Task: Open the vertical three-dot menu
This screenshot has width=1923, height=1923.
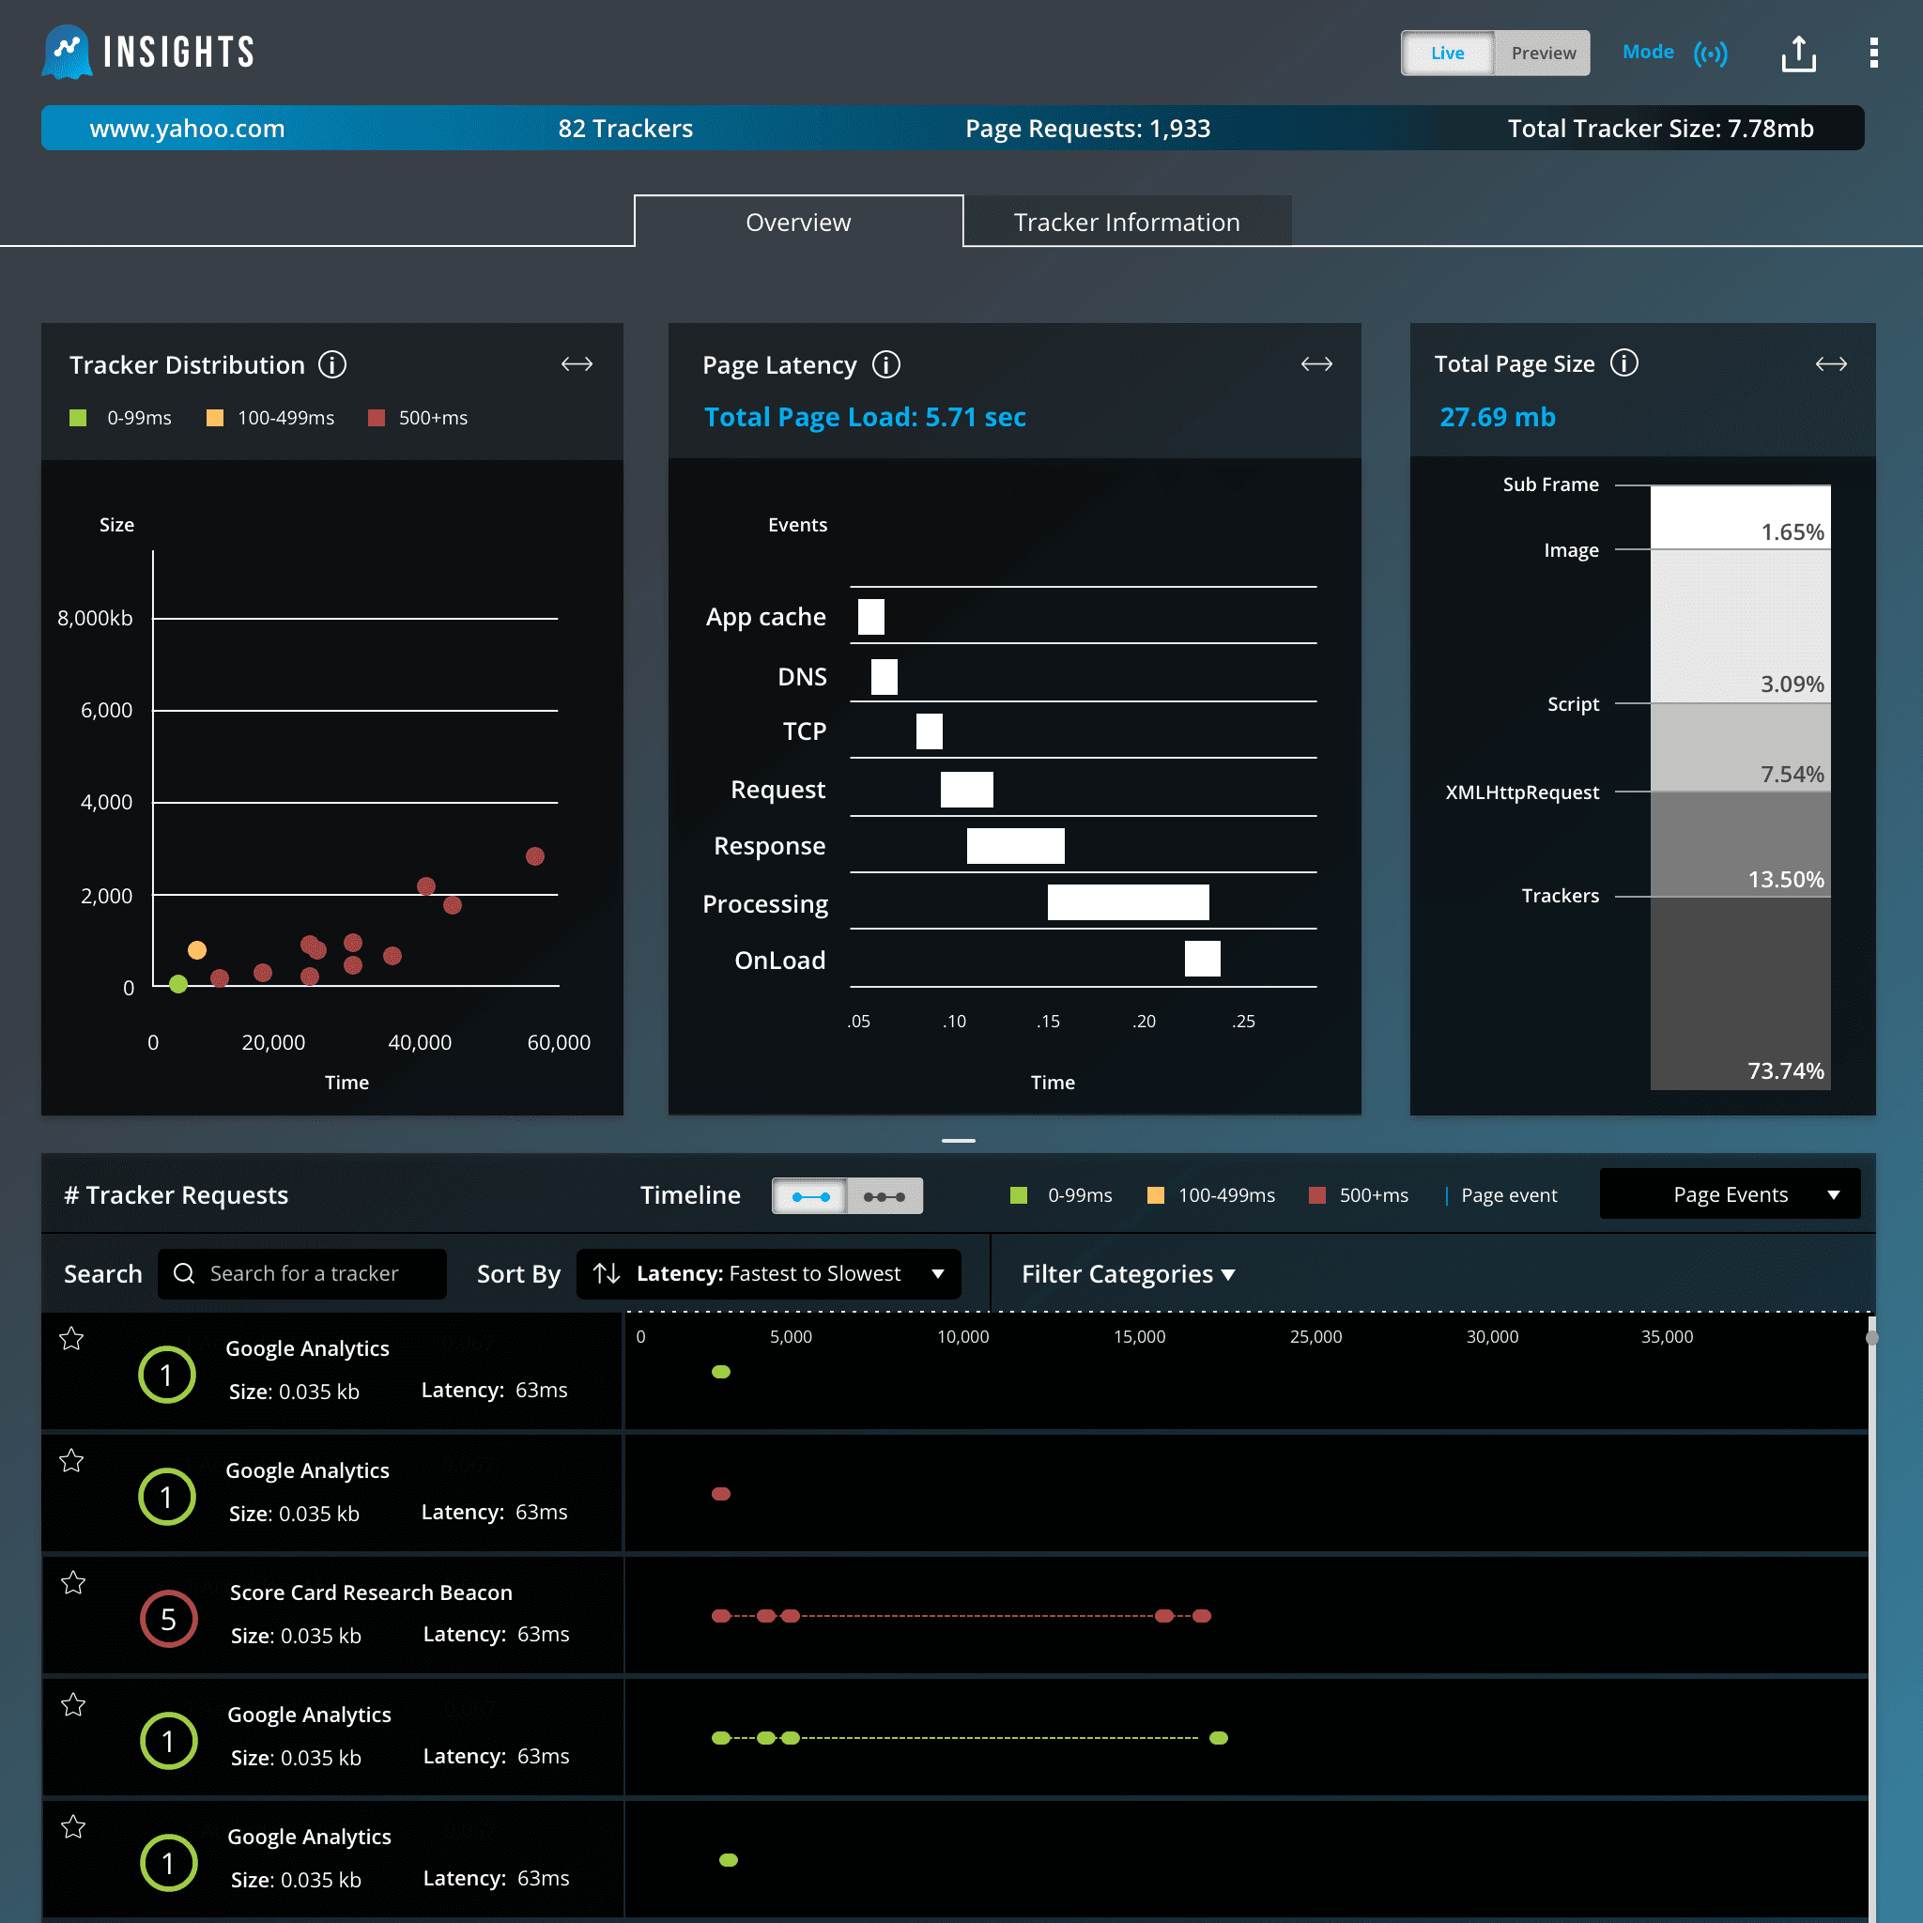Action: pyautogui.click(x=1872, y=53)
